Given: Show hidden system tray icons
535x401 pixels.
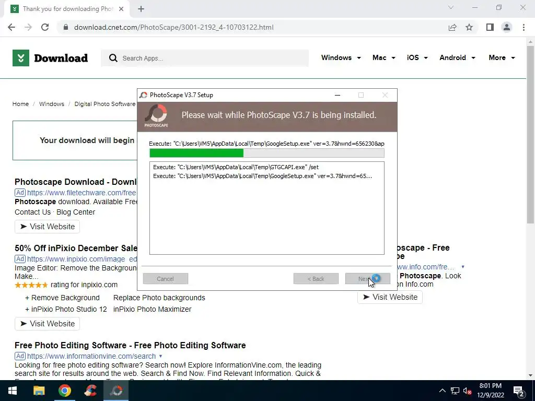Looking at the screenshot, I should click(x=442, y=391).
